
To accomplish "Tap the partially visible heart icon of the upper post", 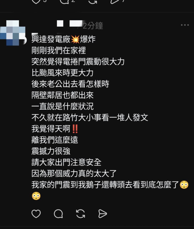I will pos(36,1).
